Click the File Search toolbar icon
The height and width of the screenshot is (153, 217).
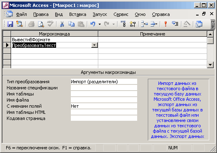(x=20, y=24)
